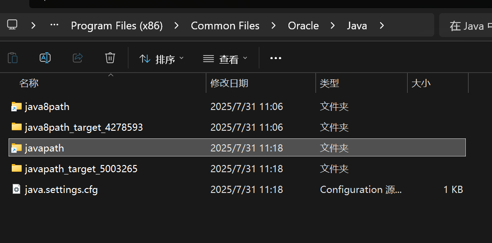Click the search box for Java folder
This screenshot has height=243, width=492.
pyautogui.click(x=466, y=26)
